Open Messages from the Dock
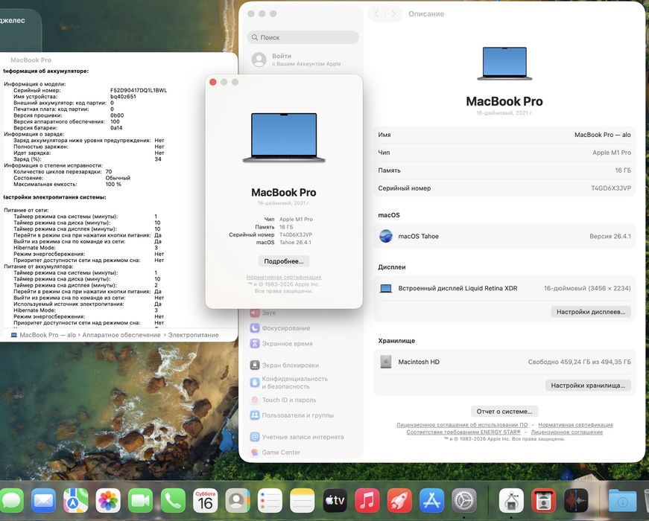The width and height of the screenshot is (649, 521). pos(11,500)
